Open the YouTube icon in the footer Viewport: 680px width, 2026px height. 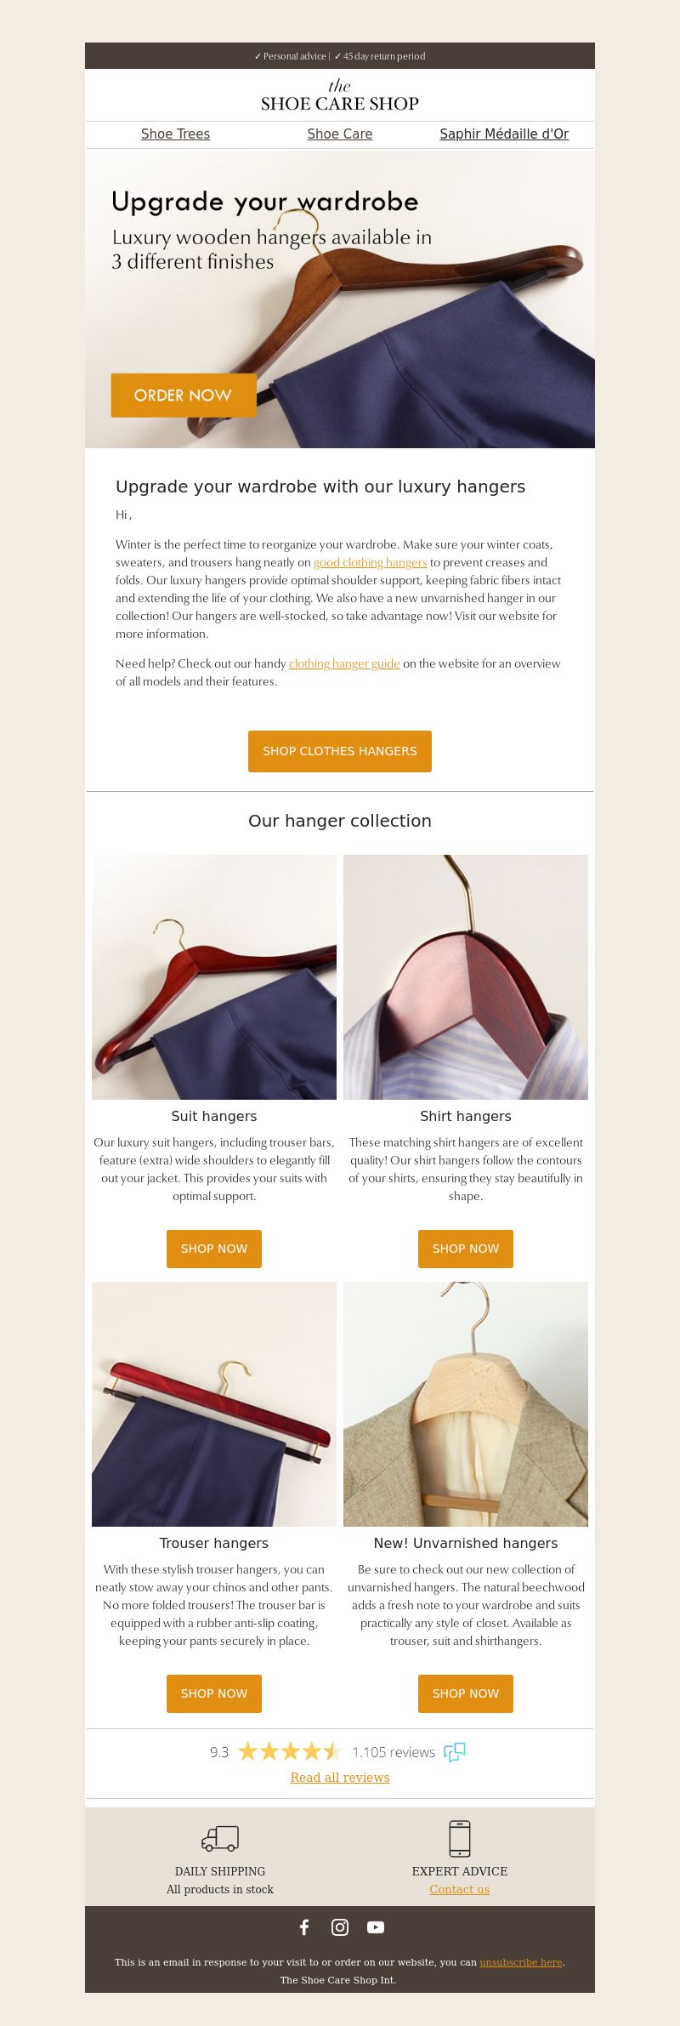coord(376,1927)
